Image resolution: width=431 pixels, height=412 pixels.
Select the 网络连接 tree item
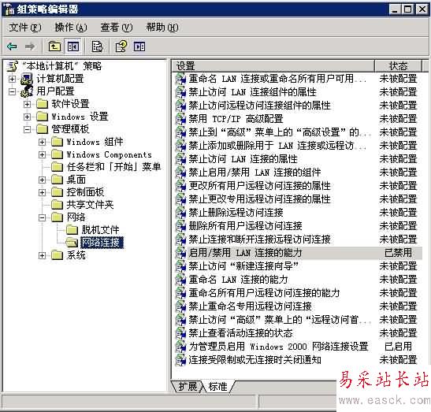(x=102, y=243)
